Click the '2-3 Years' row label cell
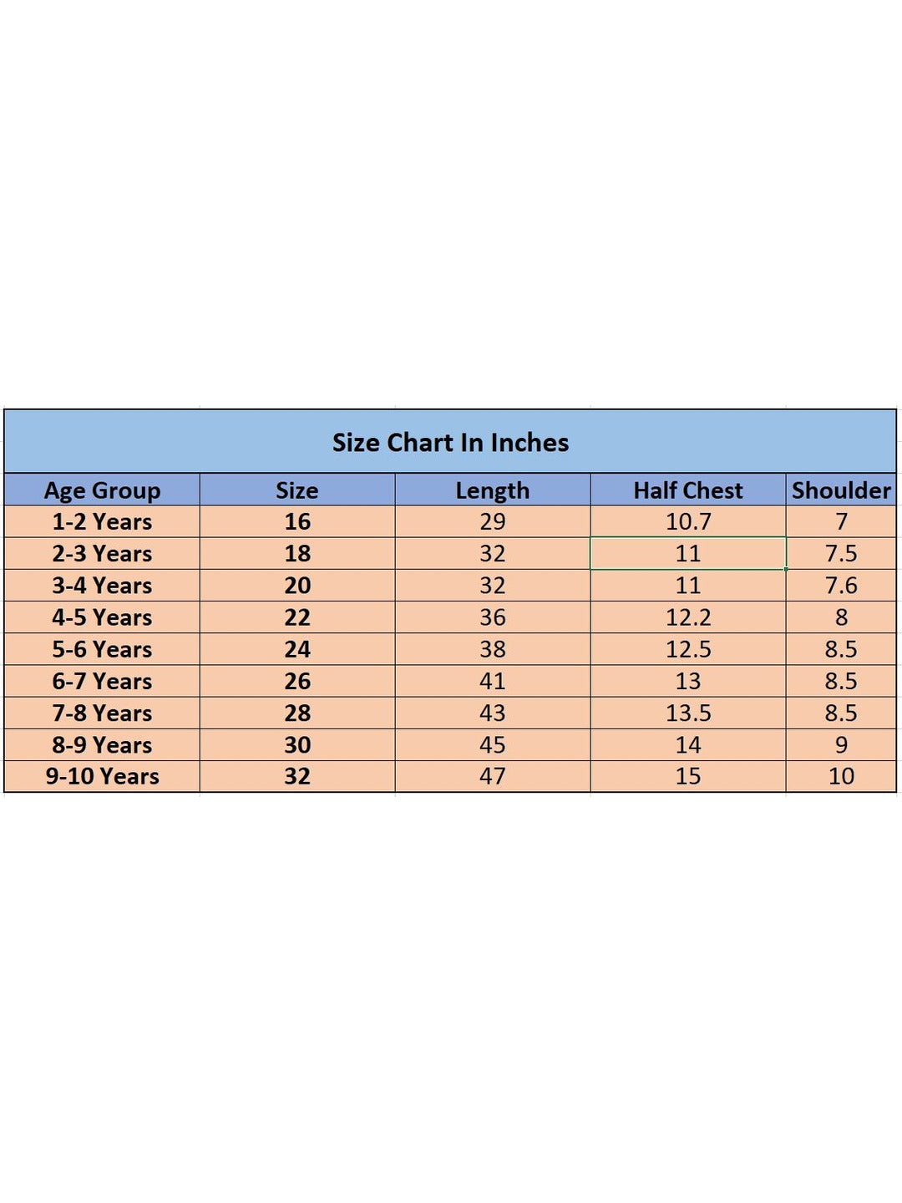The image size is (902, 1203). [102, 554]
